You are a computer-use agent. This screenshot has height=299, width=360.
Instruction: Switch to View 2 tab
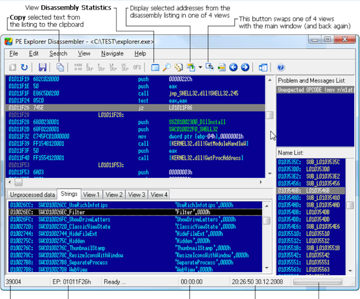click(x=114, y=195)
